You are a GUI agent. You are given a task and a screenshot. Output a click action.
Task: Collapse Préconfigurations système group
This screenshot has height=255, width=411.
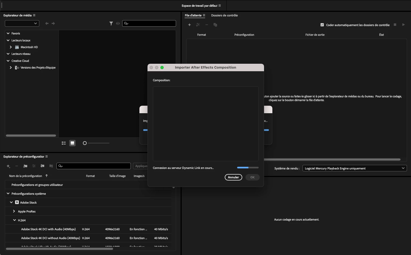(x=8, y=194)
